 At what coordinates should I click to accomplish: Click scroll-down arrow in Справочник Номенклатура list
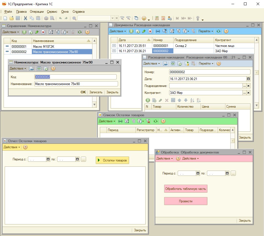pyautogui.click(x=94, y=105)
